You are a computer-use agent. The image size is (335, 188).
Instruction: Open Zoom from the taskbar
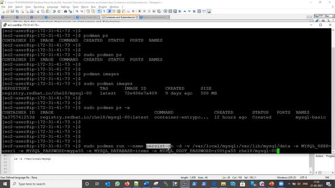click(281, 184)
